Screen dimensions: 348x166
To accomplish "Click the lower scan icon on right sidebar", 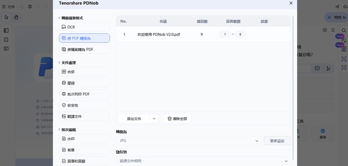I will pos(344,68).
